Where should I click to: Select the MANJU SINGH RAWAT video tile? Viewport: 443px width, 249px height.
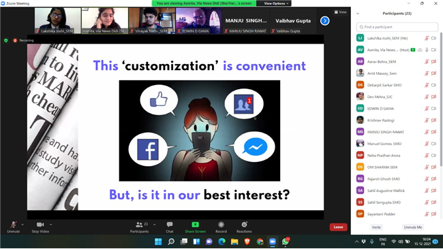click(x=246, y=20)
